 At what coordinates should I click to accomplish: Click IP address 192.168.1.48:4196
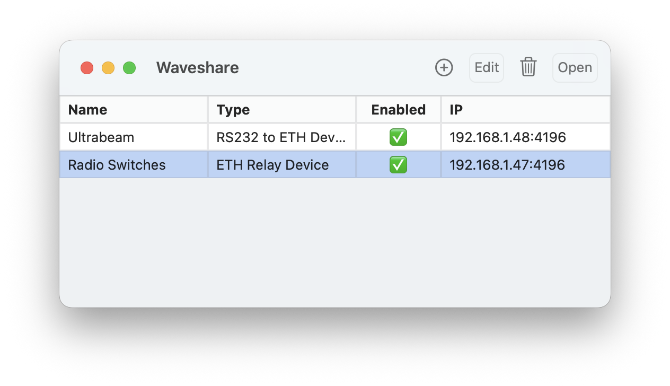[x=508, y=138]
